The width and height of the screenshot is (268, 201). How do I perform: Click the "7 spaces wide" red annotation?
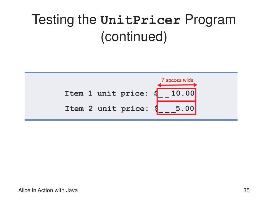click(177, 80)
